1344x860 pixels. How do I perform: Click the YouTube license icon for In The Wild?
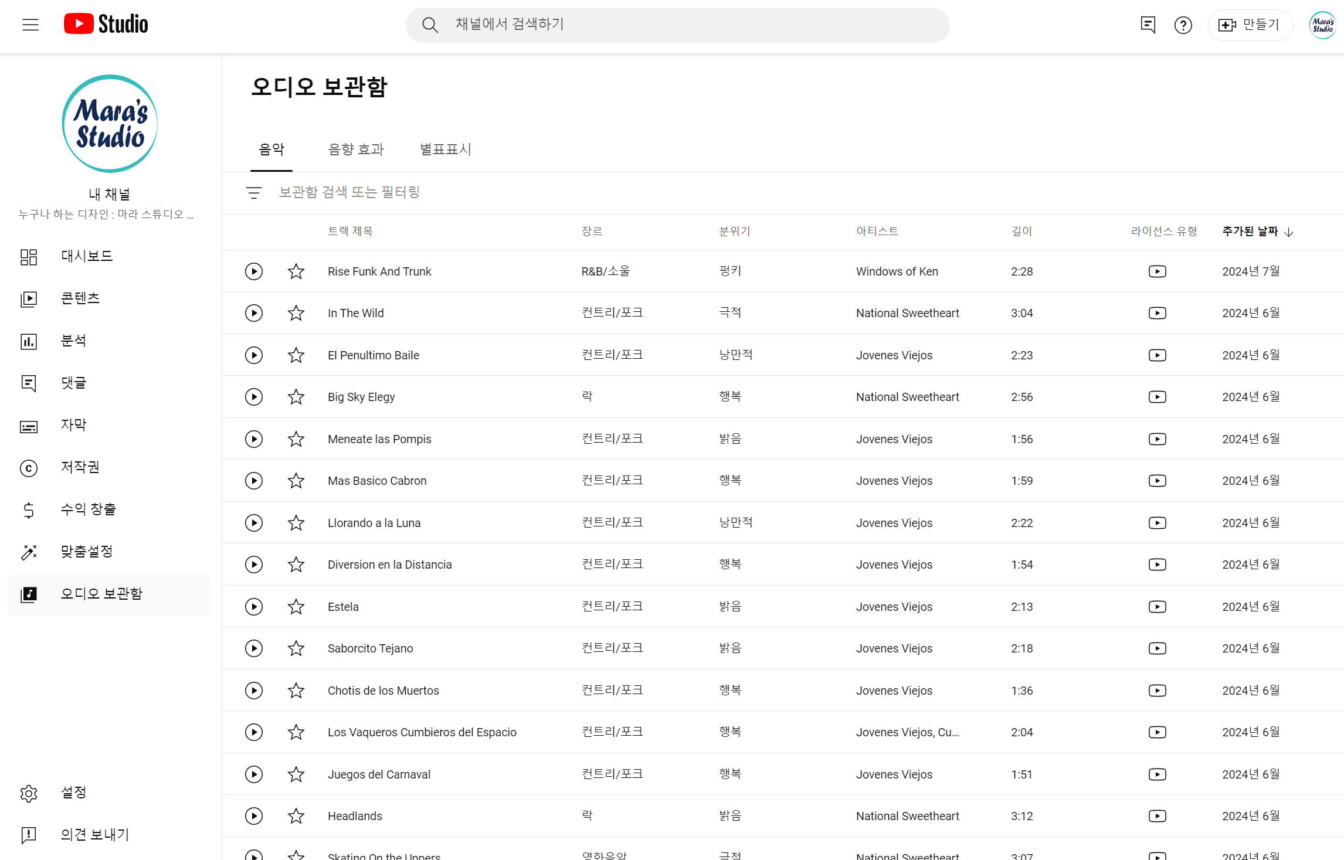(1157, 313)
